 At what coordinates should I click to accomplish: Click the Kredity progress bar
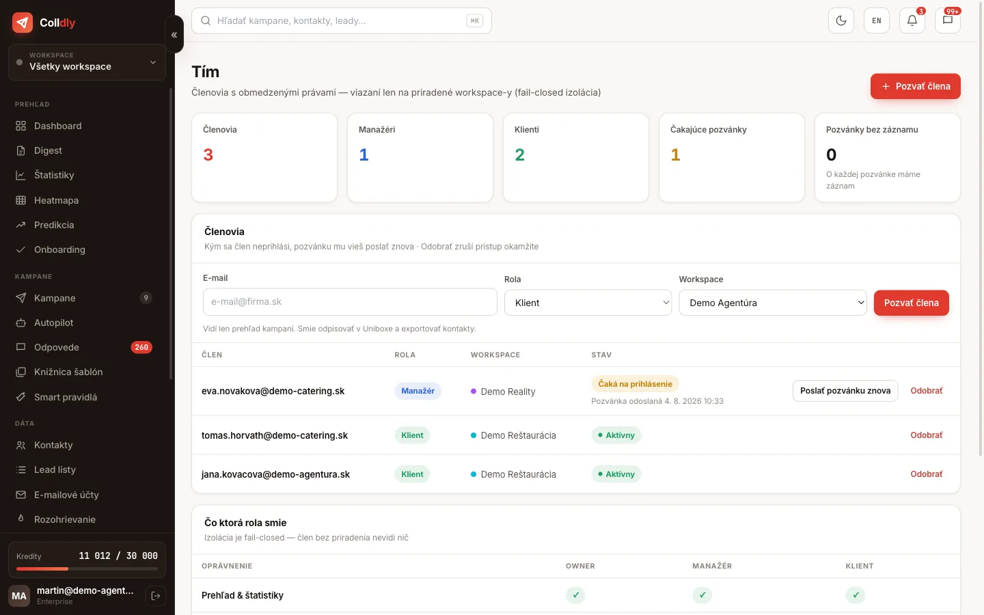click(87, 569)
